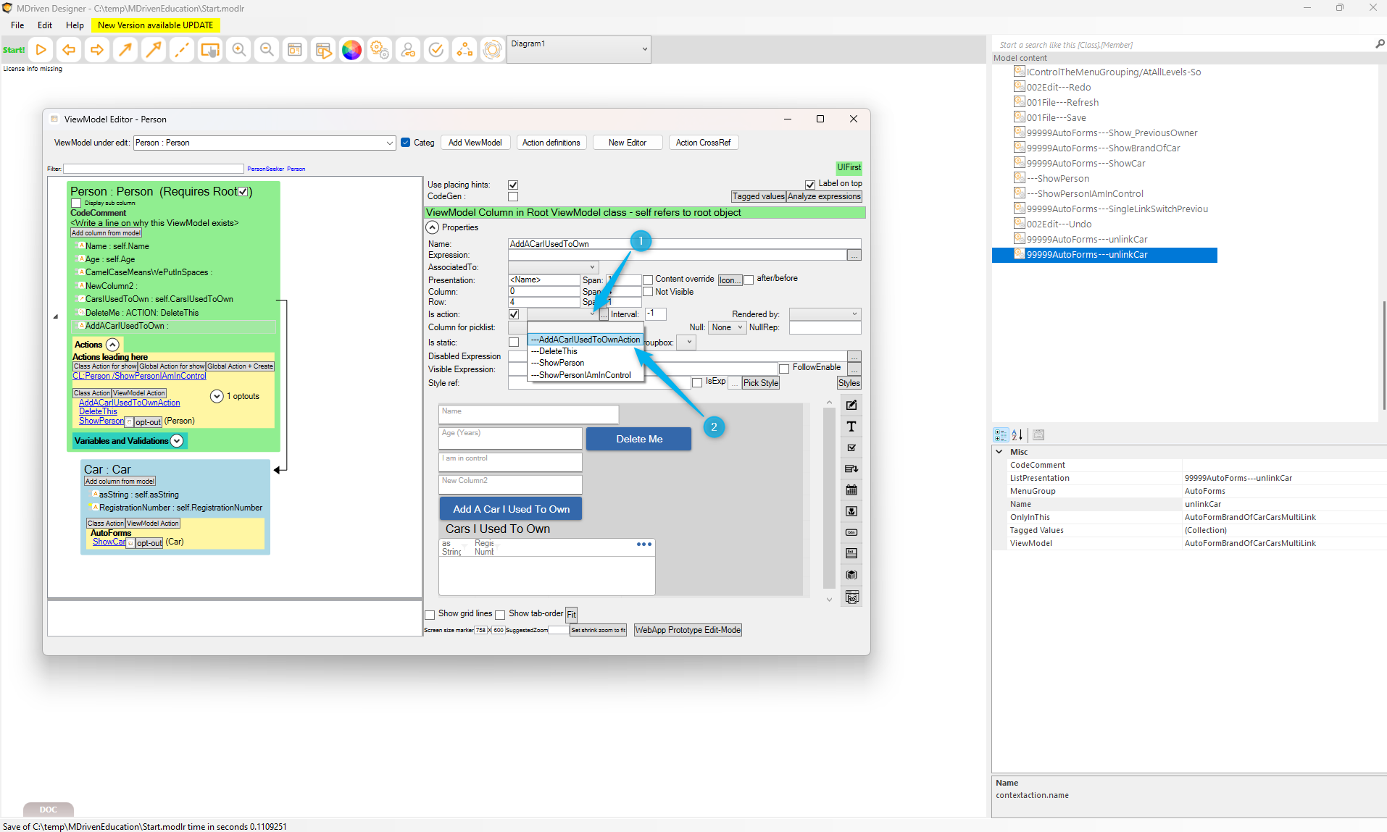This screenshot has width=1387, height=832.
Task: Click the orange checkmark circle toolbar icon
Action: coord(436,50)
